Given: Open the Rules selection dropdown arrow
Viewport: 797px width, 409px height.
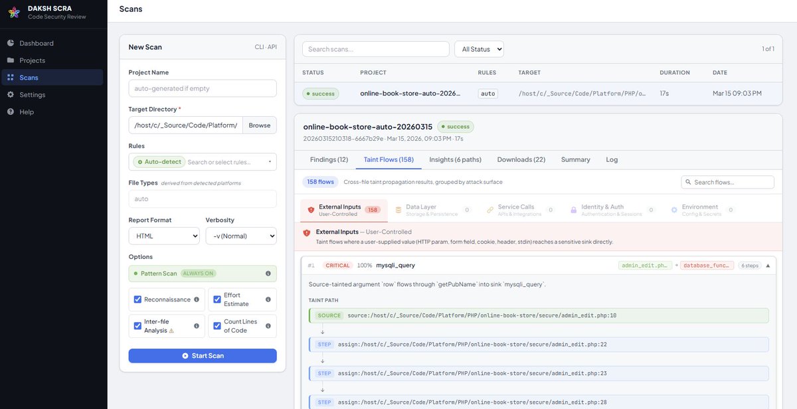Looking at the screenshot, I should tap(270, 162).
